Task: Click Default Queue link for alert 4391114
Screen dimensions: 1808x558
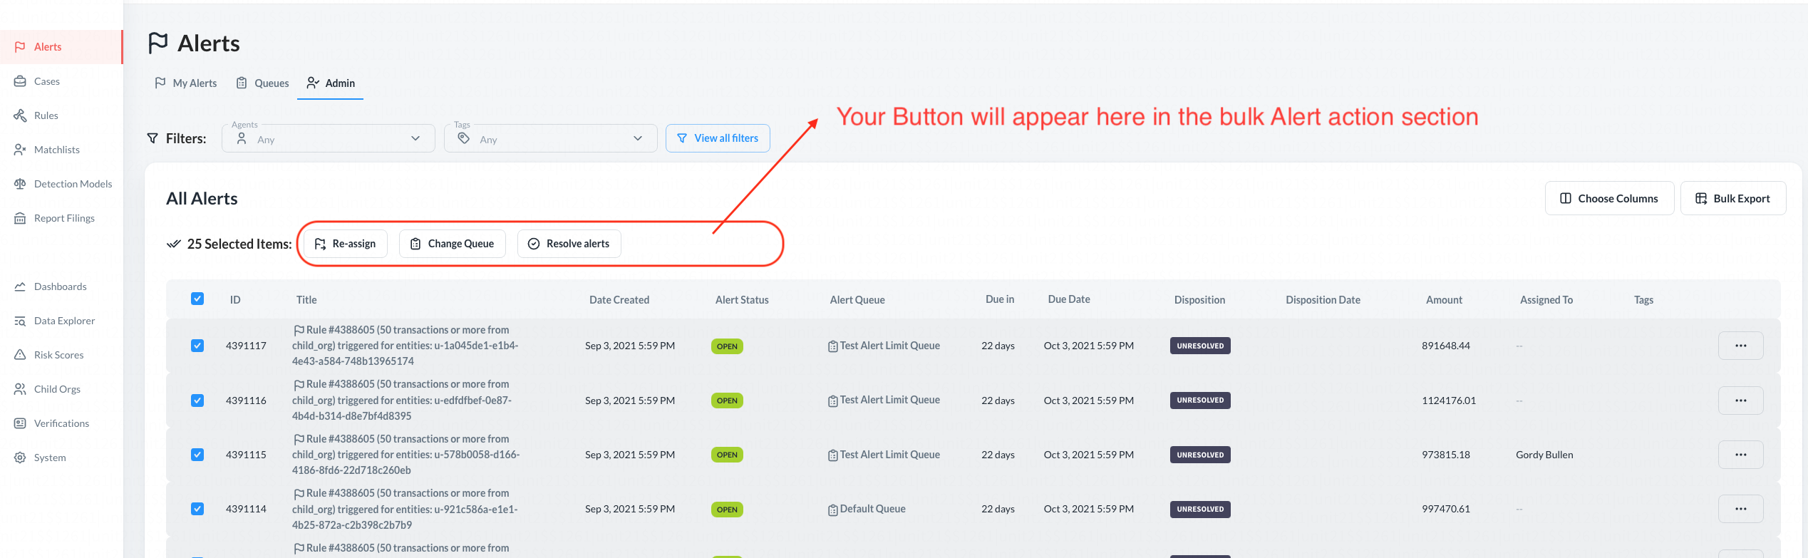Action: tap(872, 509)
